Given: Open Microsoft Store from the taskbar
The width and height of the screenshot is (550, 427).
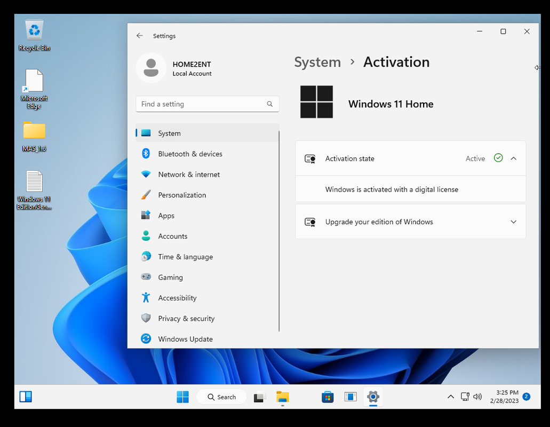Looking at the screenshot, I should [x=328, y=397].
